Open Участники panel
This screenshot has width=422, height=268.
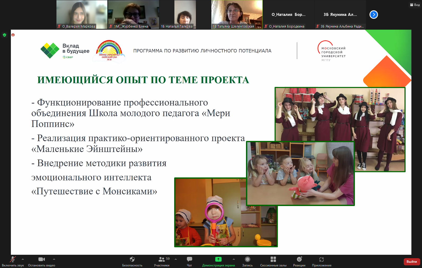tap(162, 261)
